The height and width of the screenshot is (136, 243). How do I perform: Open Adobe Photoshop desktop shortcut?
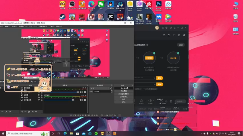pyautogui.click(x=159, y=6)
